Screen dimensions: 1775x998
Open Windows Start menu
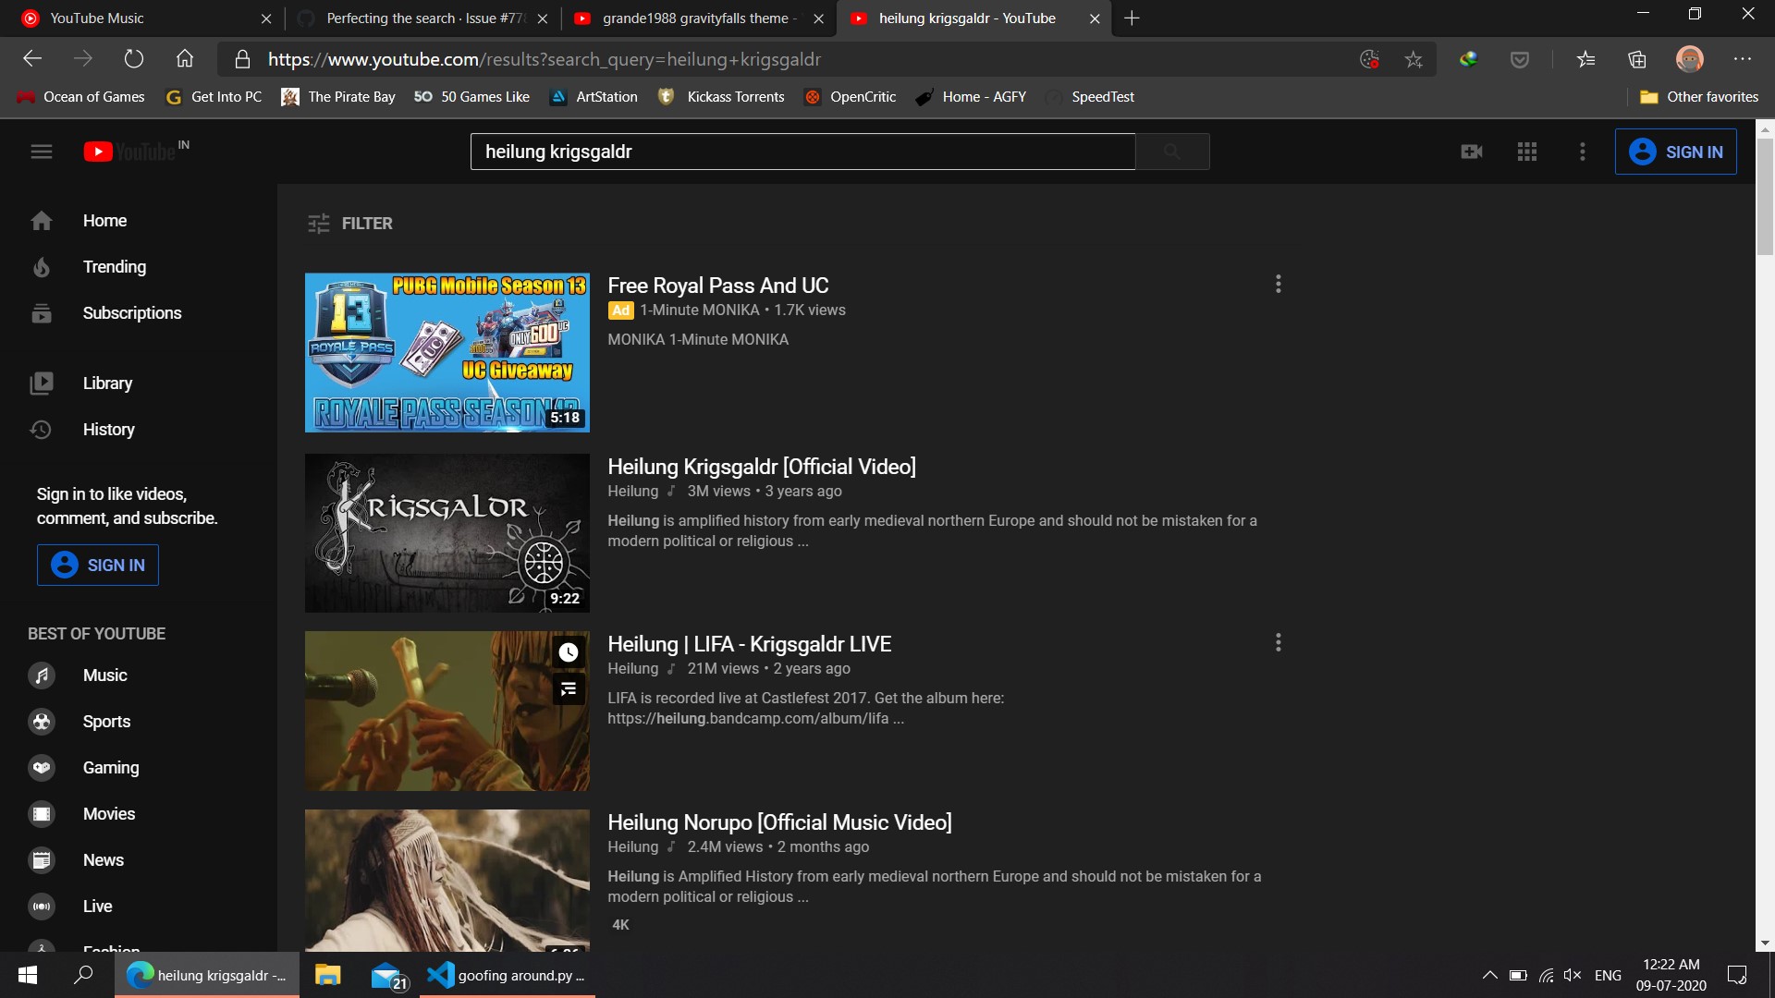pyautogui.click(x=28, y=975)
